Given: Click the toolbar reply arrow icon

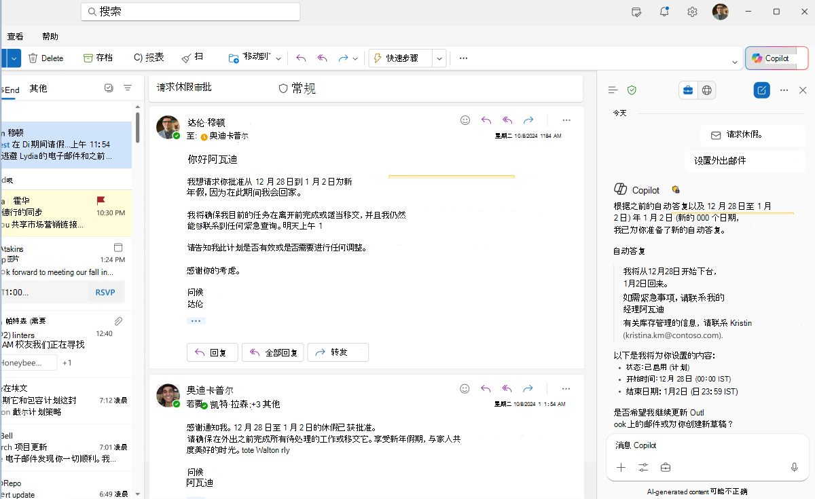Looking at the screenshot, I should pos(302,58).
